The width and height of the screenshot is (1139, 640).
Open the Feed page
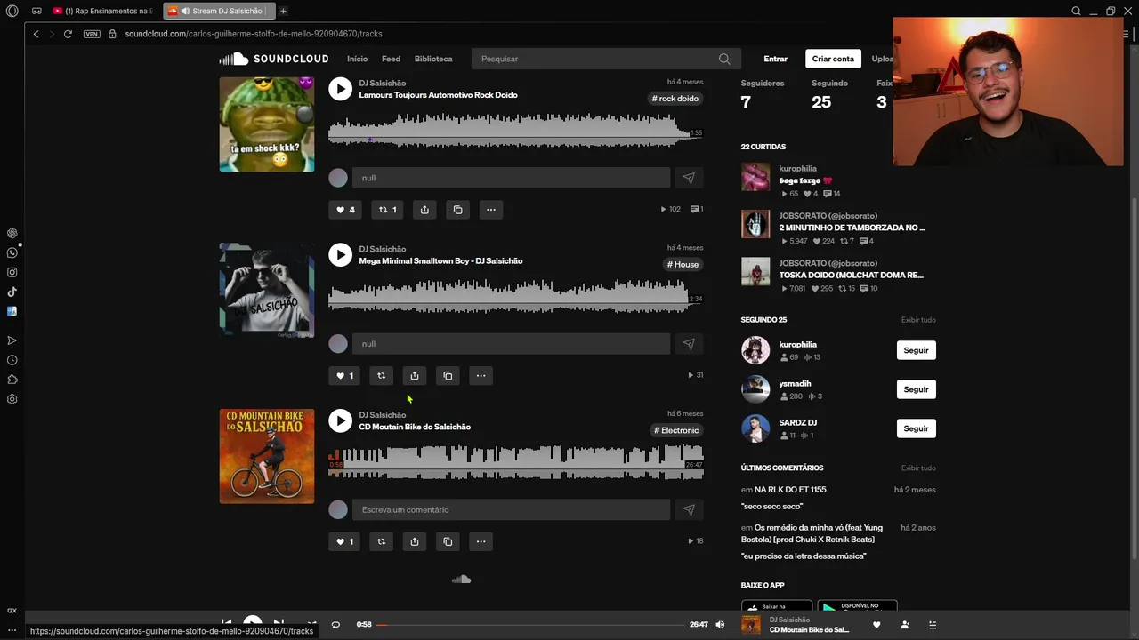pyautogui.click(x=391, y=59)
